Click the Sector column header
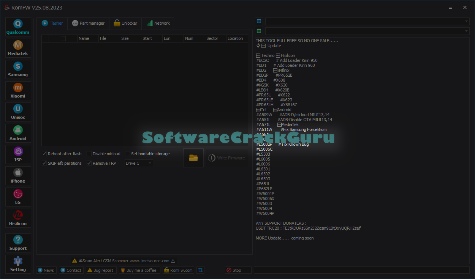 click(x=215, y=38)
